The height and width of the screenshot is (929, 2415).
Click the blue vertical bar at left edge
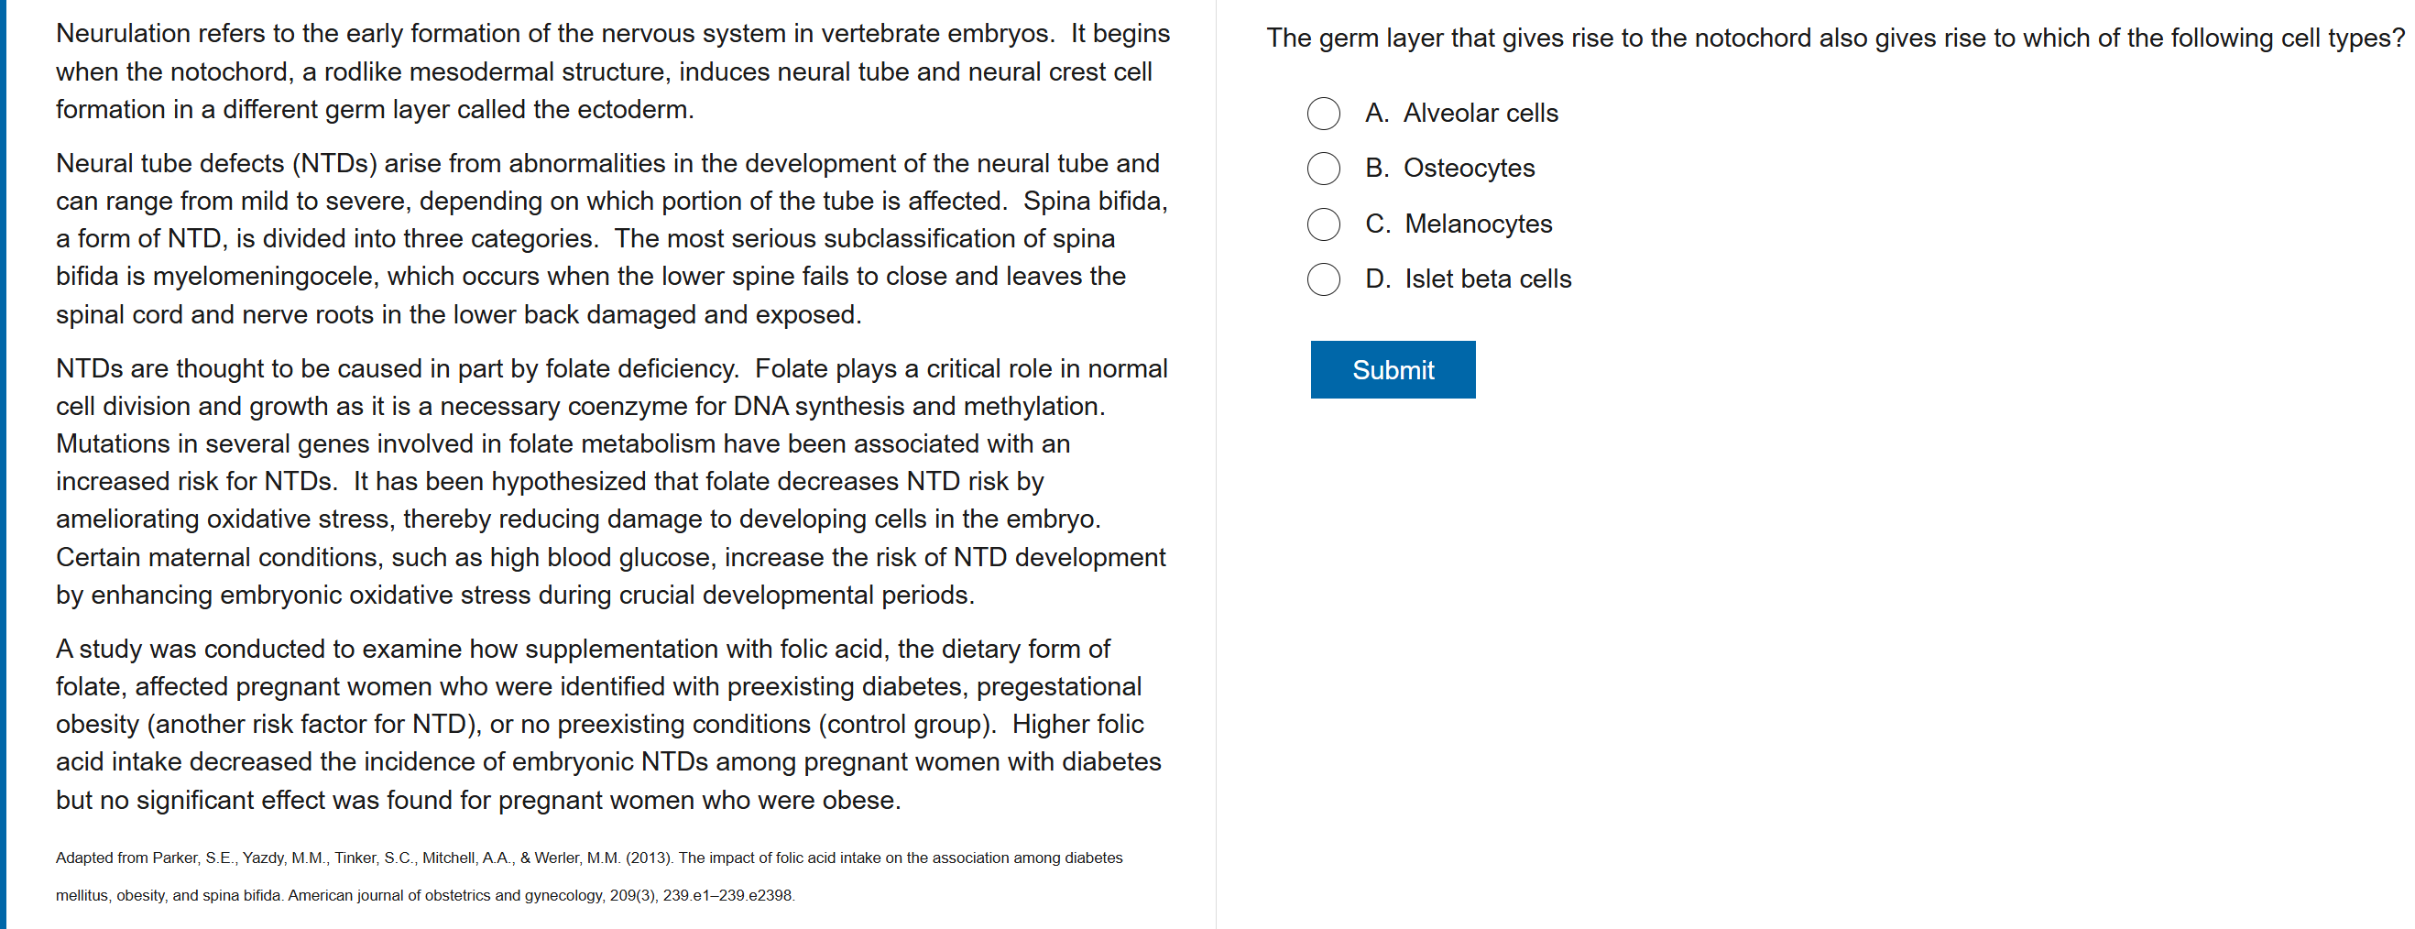pos(3,465)
